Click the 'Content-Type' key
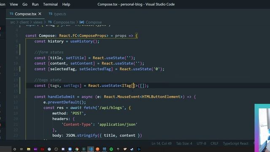270x152 pixels. click(x=77, y=125)
